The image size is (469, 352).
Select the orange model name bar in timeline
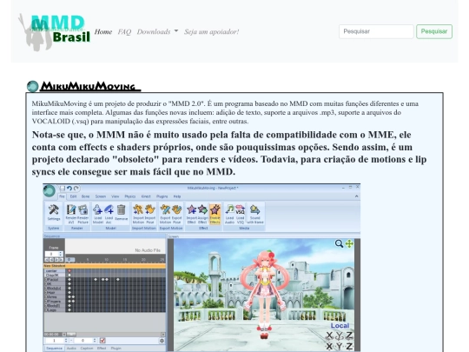coord(104,266)
